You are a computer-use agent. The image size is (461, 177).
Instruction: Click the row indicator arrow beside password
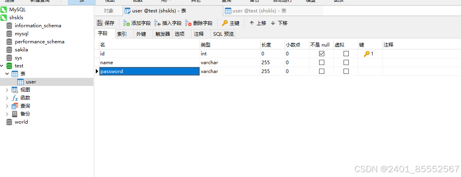(97, 71)
